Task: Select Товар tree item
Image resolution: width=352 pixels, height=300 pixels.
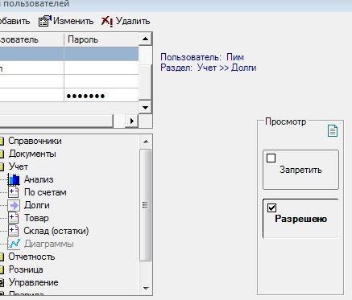Action: pos(36,218)
